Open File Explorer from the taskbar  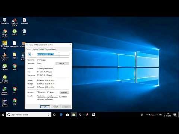(x=74, y=115)
